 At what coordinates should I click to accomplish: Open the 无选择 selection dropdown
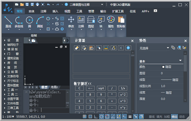tap(168, 48)
